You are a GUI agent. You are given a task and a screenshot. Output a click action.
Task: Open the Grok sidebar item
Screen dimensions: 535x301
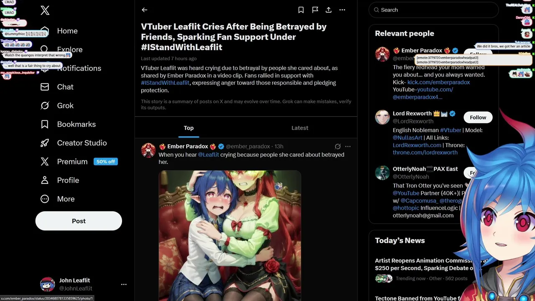[65, 105]
